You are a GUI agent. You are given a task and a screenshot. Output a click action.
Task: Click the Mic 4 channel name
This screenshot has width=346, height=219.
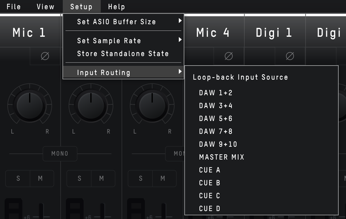point(213,33)
